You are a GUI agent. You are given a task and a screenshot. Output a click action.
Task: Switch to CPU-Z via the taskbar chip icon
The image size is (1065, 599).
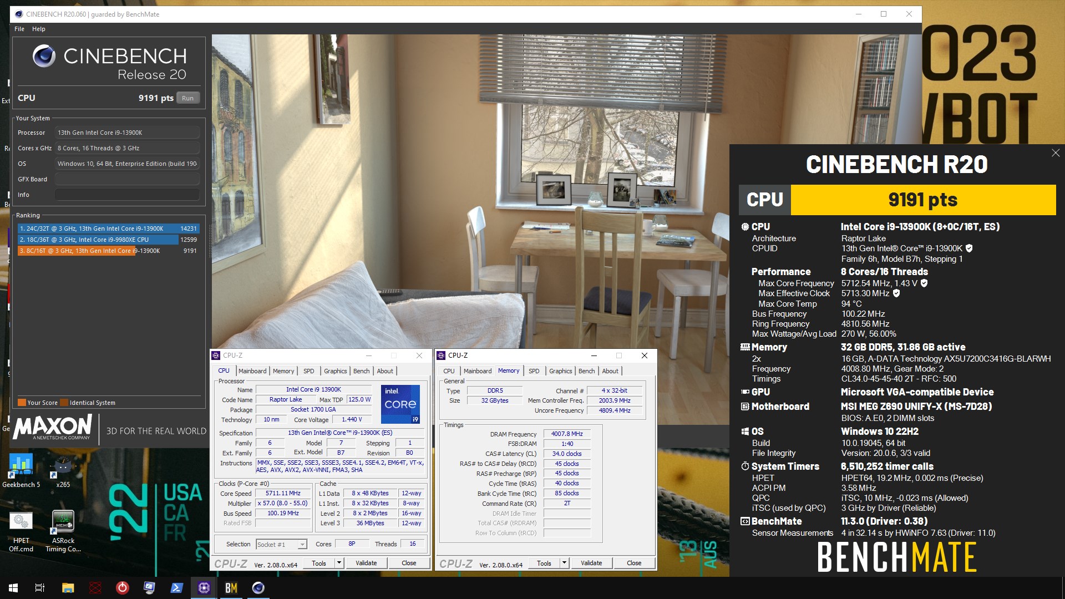click(204, 588)
